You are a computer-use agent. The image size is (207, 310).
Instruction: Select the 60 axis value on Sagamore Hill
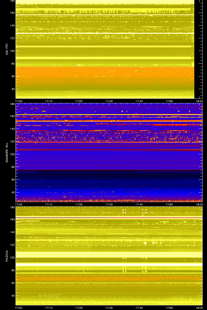13,180
